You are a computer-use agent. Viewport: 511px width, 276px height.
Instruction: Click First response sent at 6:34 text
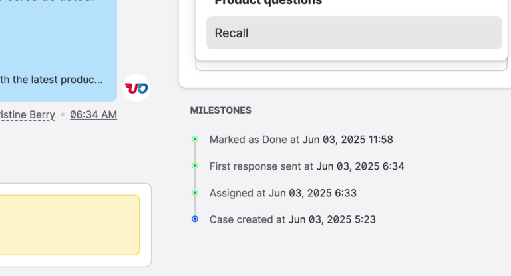pos(307,166)
